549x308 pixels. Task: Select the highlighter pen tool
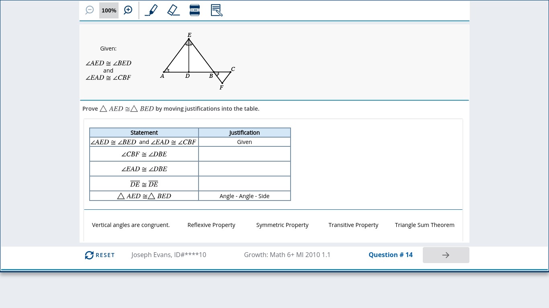coord(151,10)
